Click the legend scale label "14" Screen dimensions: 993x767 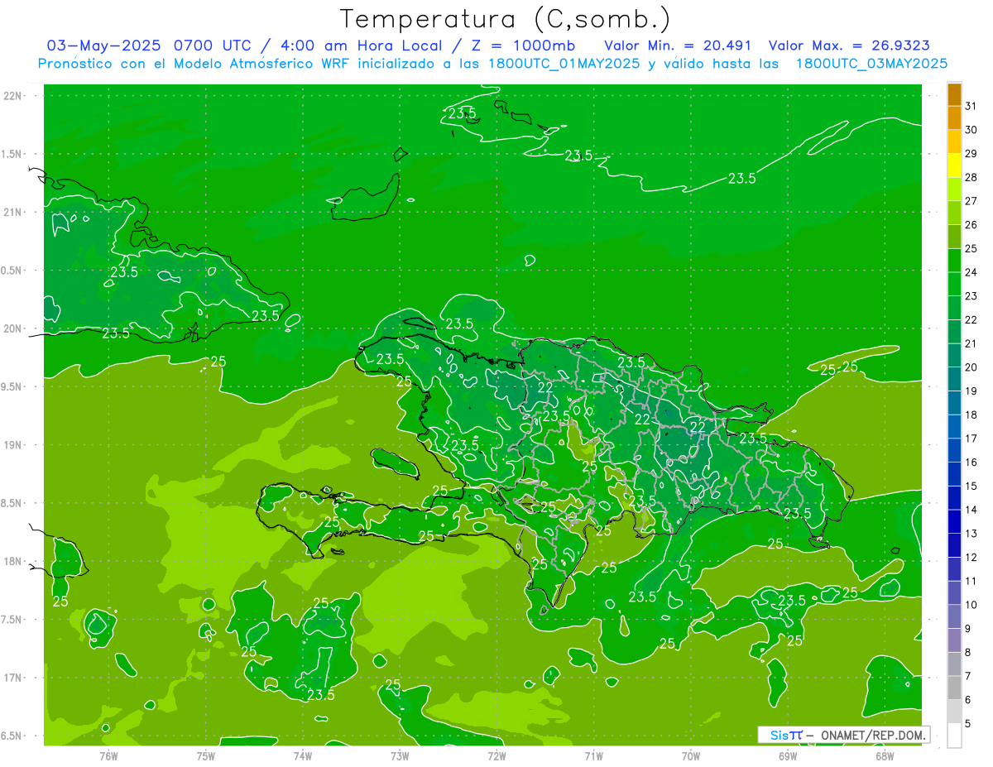pyautogui.click(x=971, y=510)
